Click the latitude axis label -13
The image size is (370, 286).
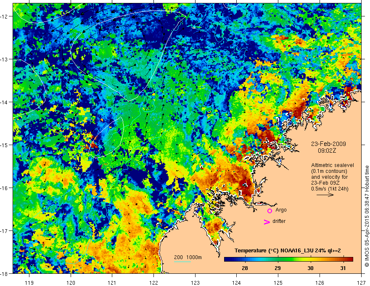click(4, 59)
